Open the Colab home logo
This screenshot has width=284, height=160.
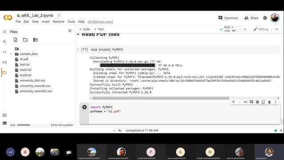8,18
